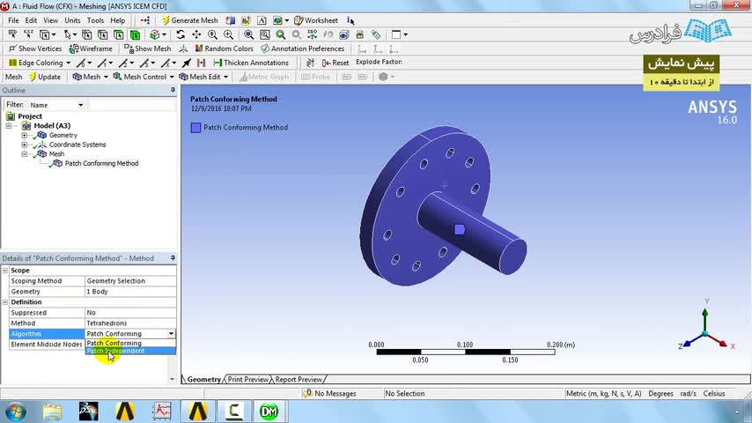Collapse the Scope section
The width and height of the screenshot is (752, 423).
(x=5, y=271)
